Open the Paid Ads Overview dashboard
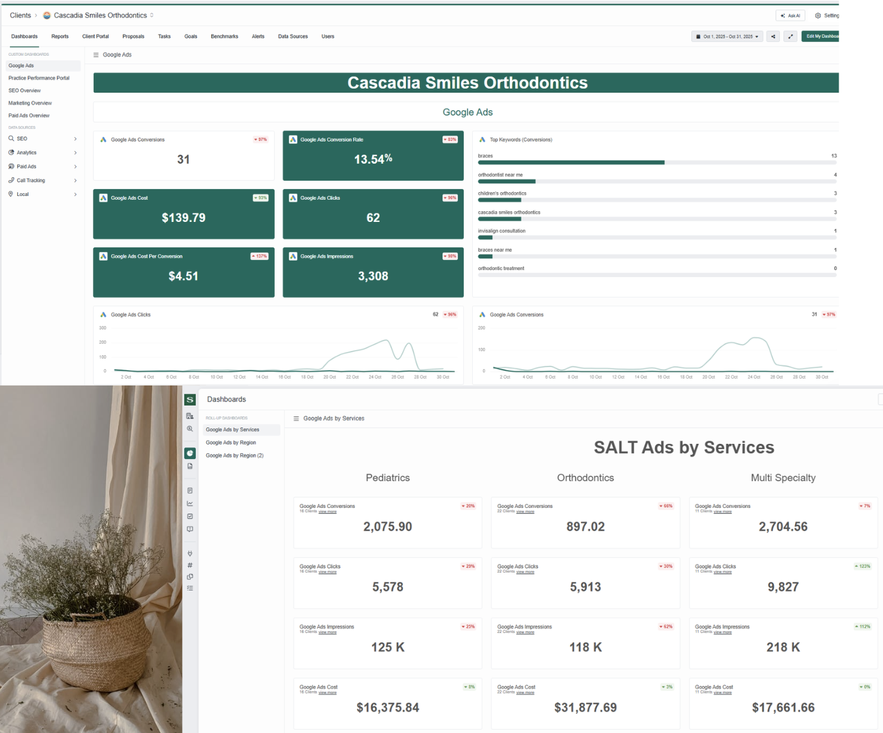Image resolution: width=883 pixels, height=733 pixels. [x=29, y=115]
